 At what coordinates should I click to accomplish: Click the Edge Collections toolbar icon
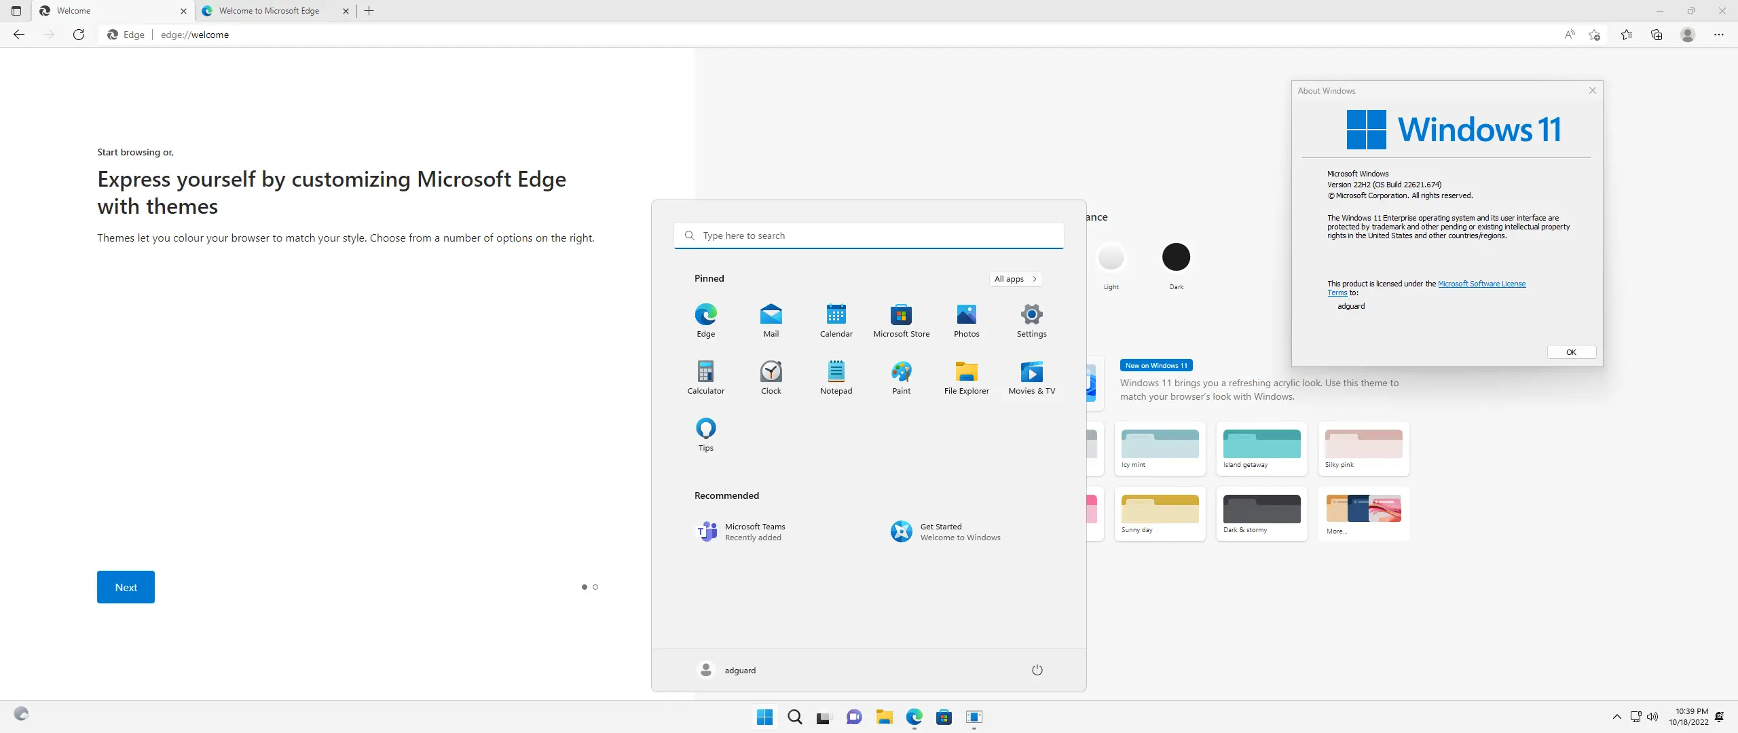(1657, 35)
